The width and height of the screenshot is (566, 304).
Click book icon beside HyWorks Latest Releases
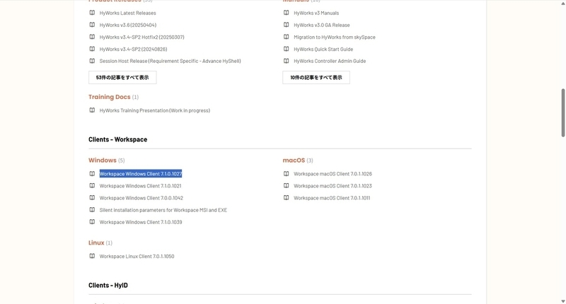[x=92, y=13]
